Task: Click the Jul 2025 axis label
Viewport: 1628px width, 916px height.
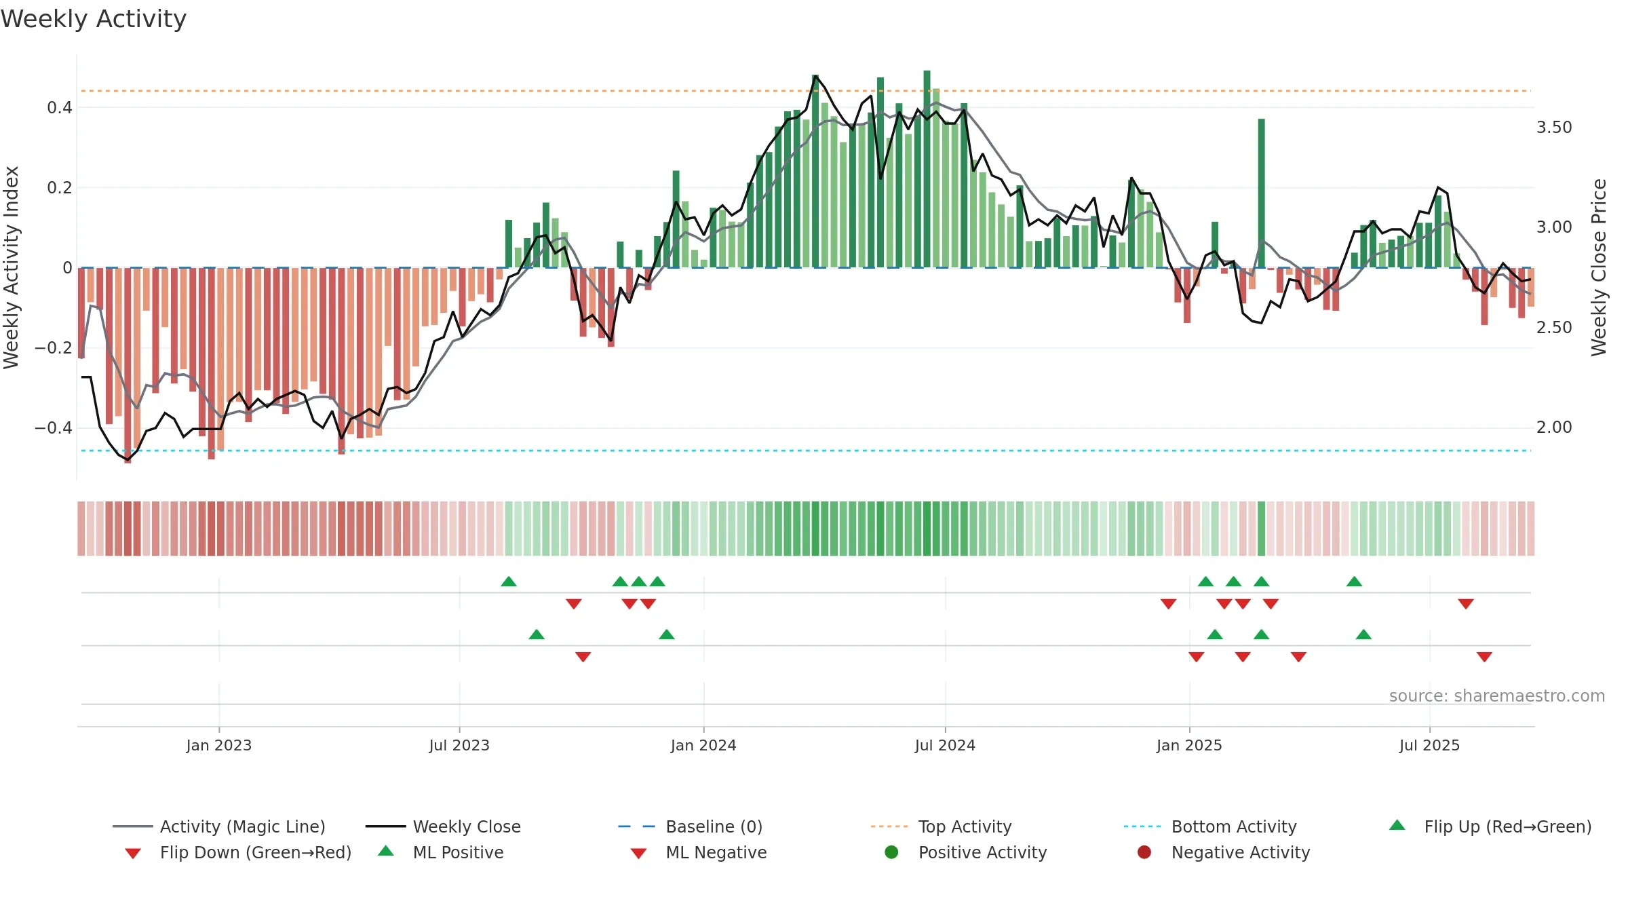Action: coord(1429,745)
